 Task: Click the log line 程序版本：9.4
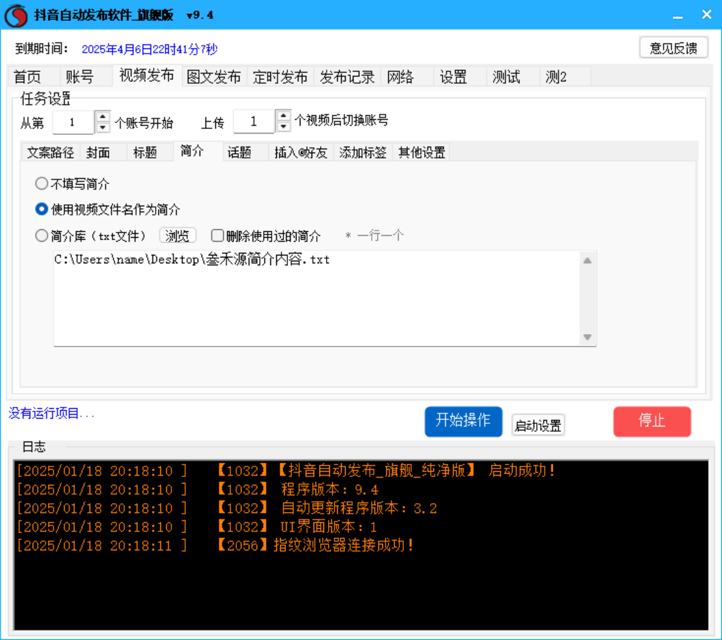pyautogui.click(x=198, y=489)
